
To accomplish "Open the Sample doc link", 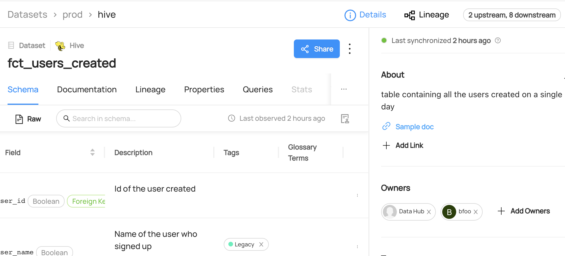I will pyautogui.click(x=414, y=127).
